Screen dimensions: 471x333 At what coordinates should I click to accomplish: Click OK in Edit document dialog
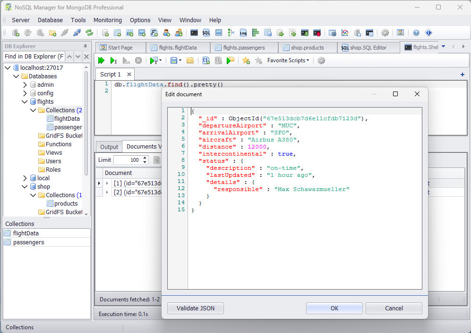coord(334,308)
